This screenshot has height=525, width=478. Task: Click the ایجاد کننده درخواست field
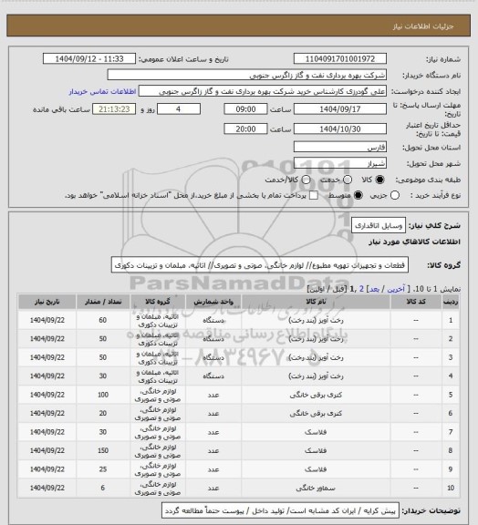(263, 91)
